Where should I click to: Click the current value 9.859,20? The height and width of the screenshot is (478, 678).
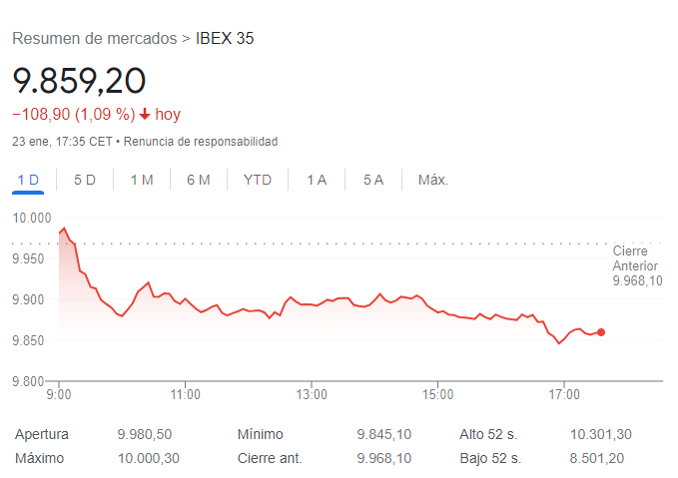[x=79, y=81]
